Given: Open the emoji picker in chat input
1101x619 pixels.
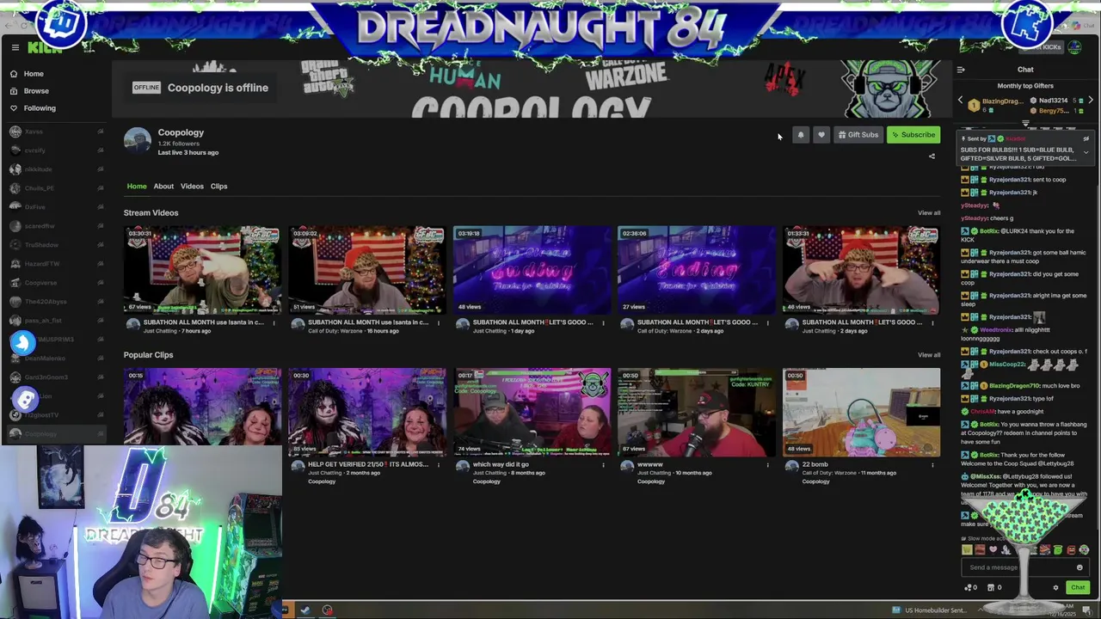Looking at the screenshot, I should coord(1079,567).
